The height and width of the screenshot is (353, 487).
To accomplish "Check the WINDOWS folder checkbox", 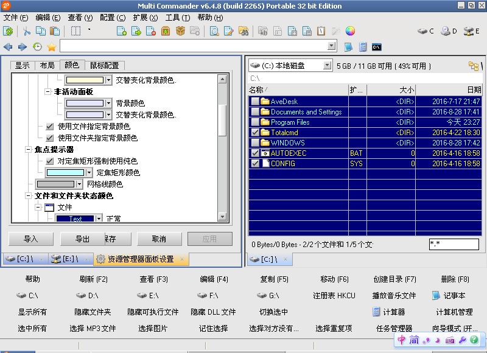I will [255, 143].
